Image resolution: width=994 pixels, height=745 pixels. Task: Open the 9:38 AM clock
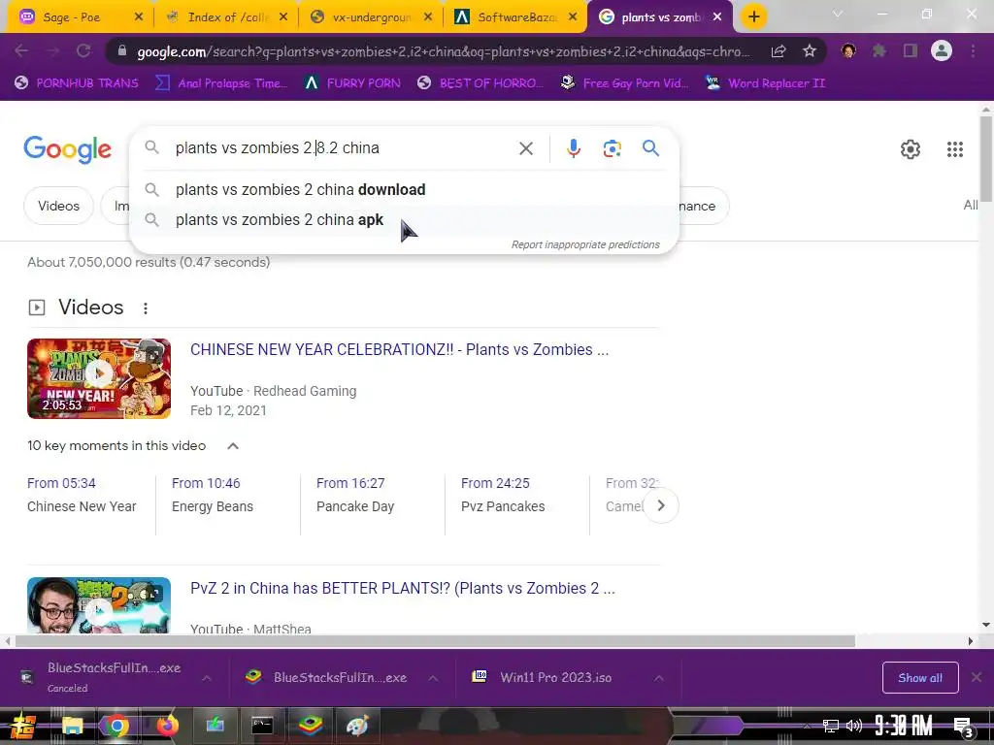click(x=904, y=725)
